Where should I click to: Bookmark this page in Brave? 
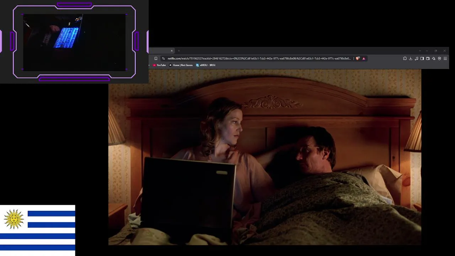point(156,59)
